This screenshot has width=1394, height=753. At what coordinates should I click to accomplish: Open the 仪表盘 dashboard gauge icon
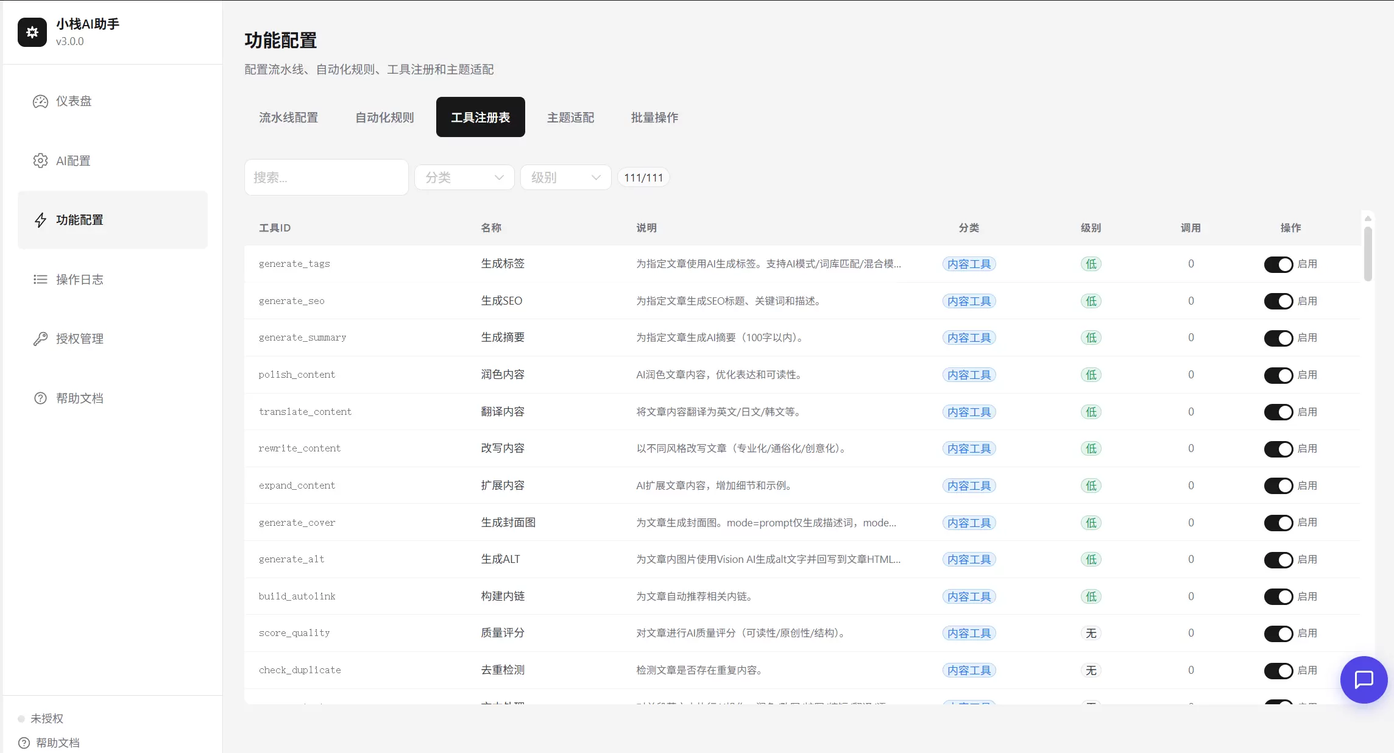40,101
